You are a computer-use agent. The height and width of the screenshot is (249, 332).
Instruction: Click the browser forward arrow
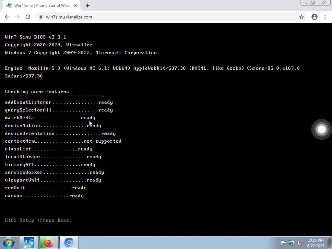click(x=18, y=17)
